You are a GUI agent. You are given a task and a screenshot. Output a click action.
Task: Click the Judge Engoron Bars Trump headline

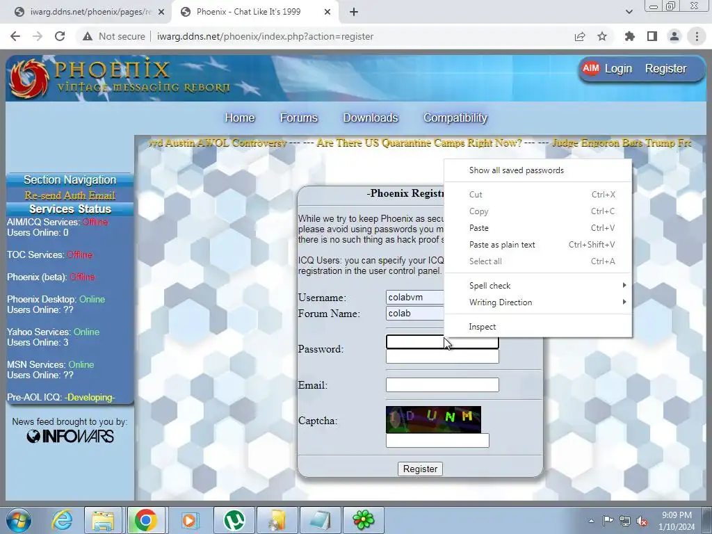pyautogui.click(x=622, y=143)
